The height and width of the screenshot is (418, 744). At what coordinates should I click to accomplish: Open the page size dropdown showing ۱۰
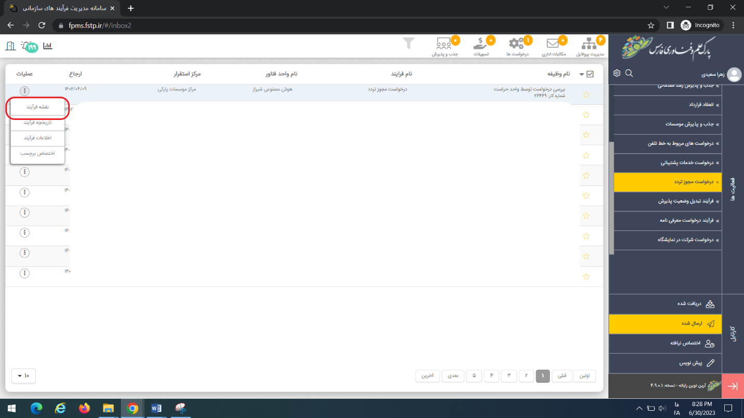coord(23,375)
